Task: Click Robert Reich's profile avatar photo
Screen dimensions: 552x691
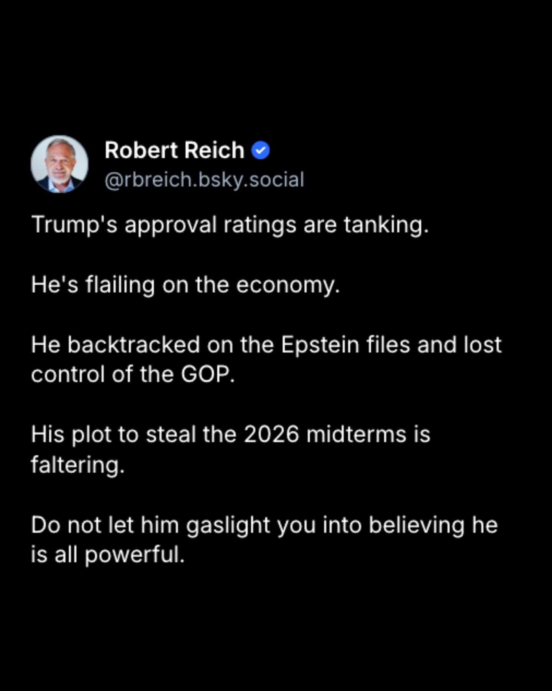Action: pyautogui.click(x=59, y=164)
